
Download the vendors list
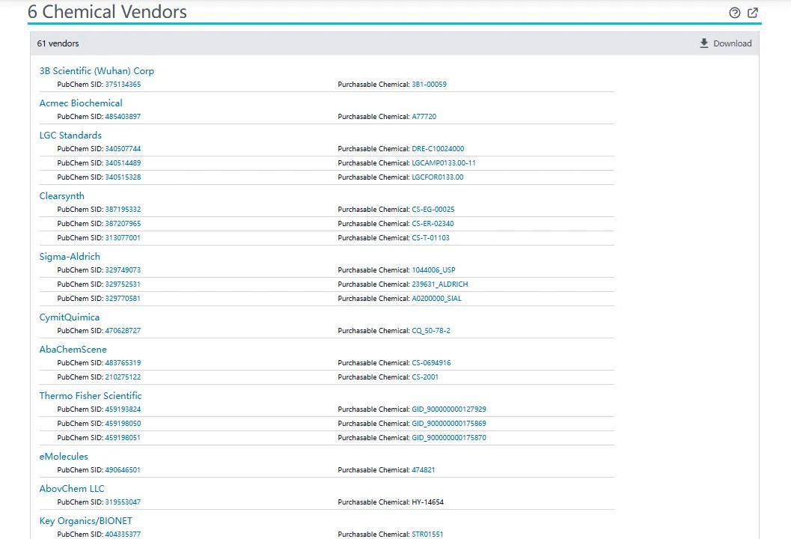pos(726,43)
